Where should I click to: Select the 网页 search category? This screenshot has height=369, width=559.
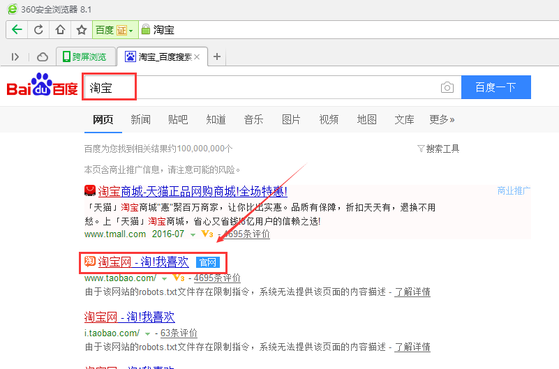tap(103, 120)
